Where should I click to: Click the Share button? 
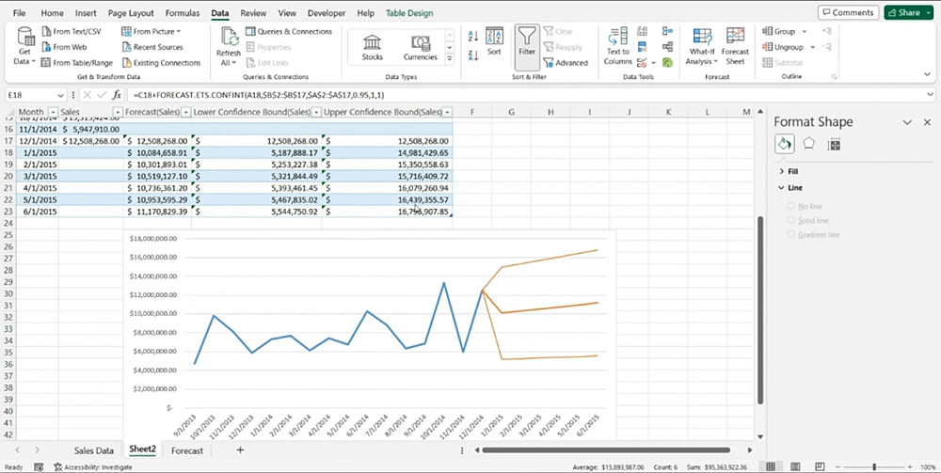[x=902, y=13]
